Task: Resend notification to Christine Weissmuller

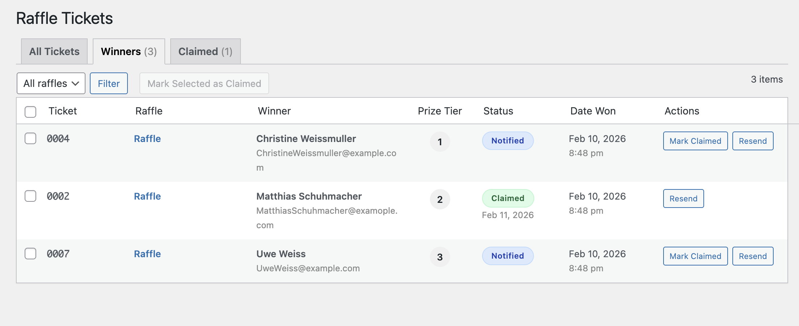Action: [x=753, y=141]
